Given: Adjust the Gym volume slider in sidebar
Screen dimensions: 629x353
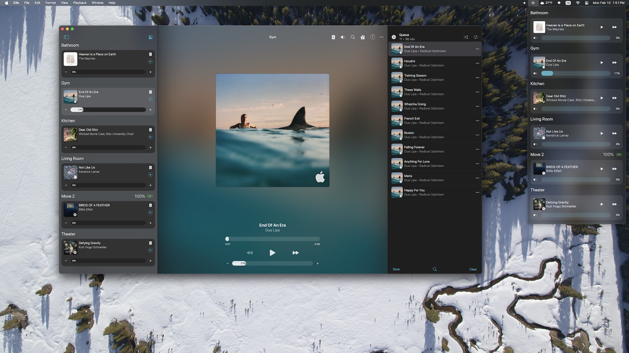Looking at the screenshot, I should pos(108,110).
